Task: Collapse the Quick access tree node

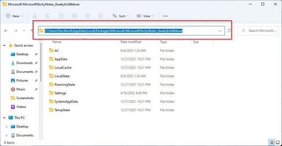Action: 4,45
